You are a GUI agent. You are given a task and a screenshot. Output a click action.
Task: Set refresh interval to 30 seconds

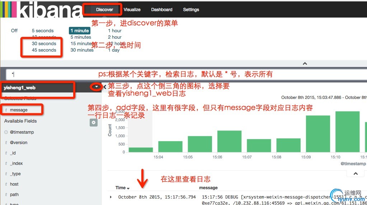coord(44,43)
